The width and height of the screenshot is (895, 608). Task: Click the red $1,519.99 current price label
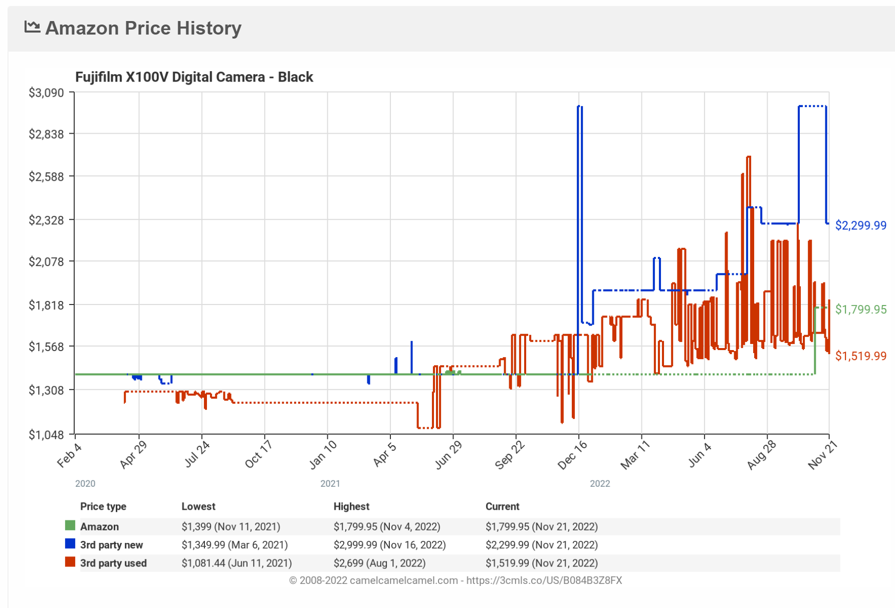point(860,356)
